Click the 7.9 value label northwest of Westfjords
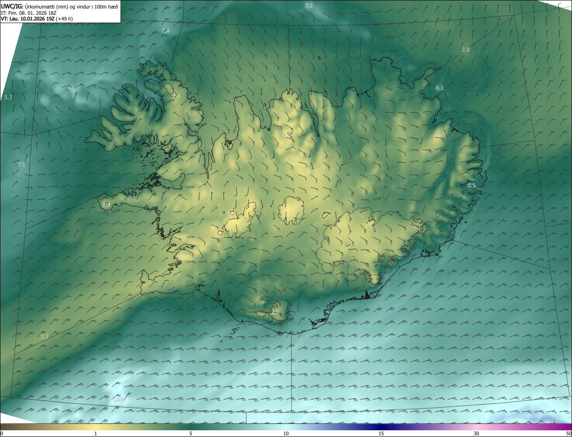 click(x=71, y=91)
